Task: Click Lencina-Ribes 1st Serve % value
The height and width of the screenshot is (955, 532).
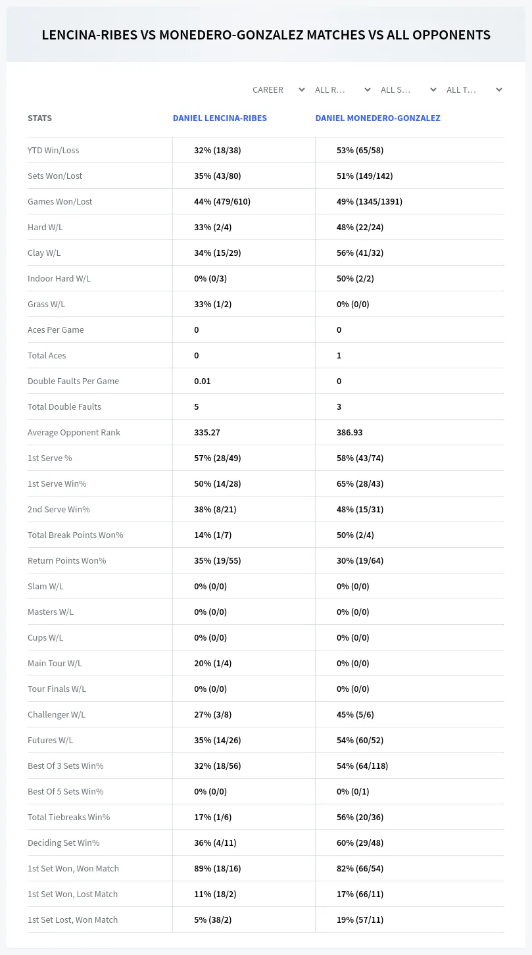Action: (218, 458)
